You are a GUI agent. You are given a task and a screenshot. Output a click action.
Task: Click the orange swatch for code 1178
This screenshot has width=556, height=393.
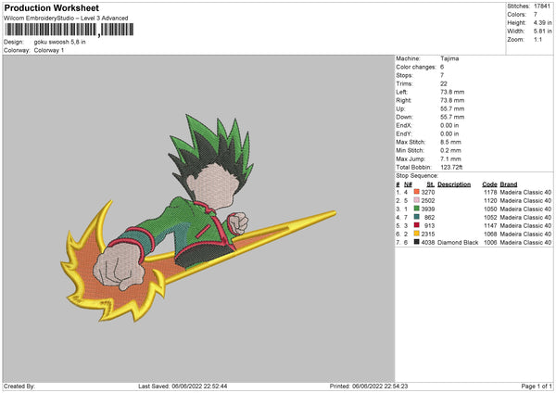click(418, 192)
